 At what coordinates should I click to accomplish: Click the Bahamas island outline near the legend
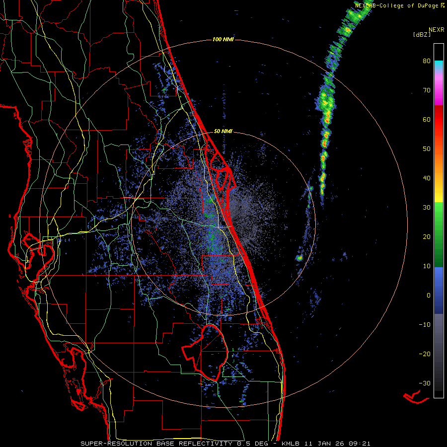(x=417, y=397)
